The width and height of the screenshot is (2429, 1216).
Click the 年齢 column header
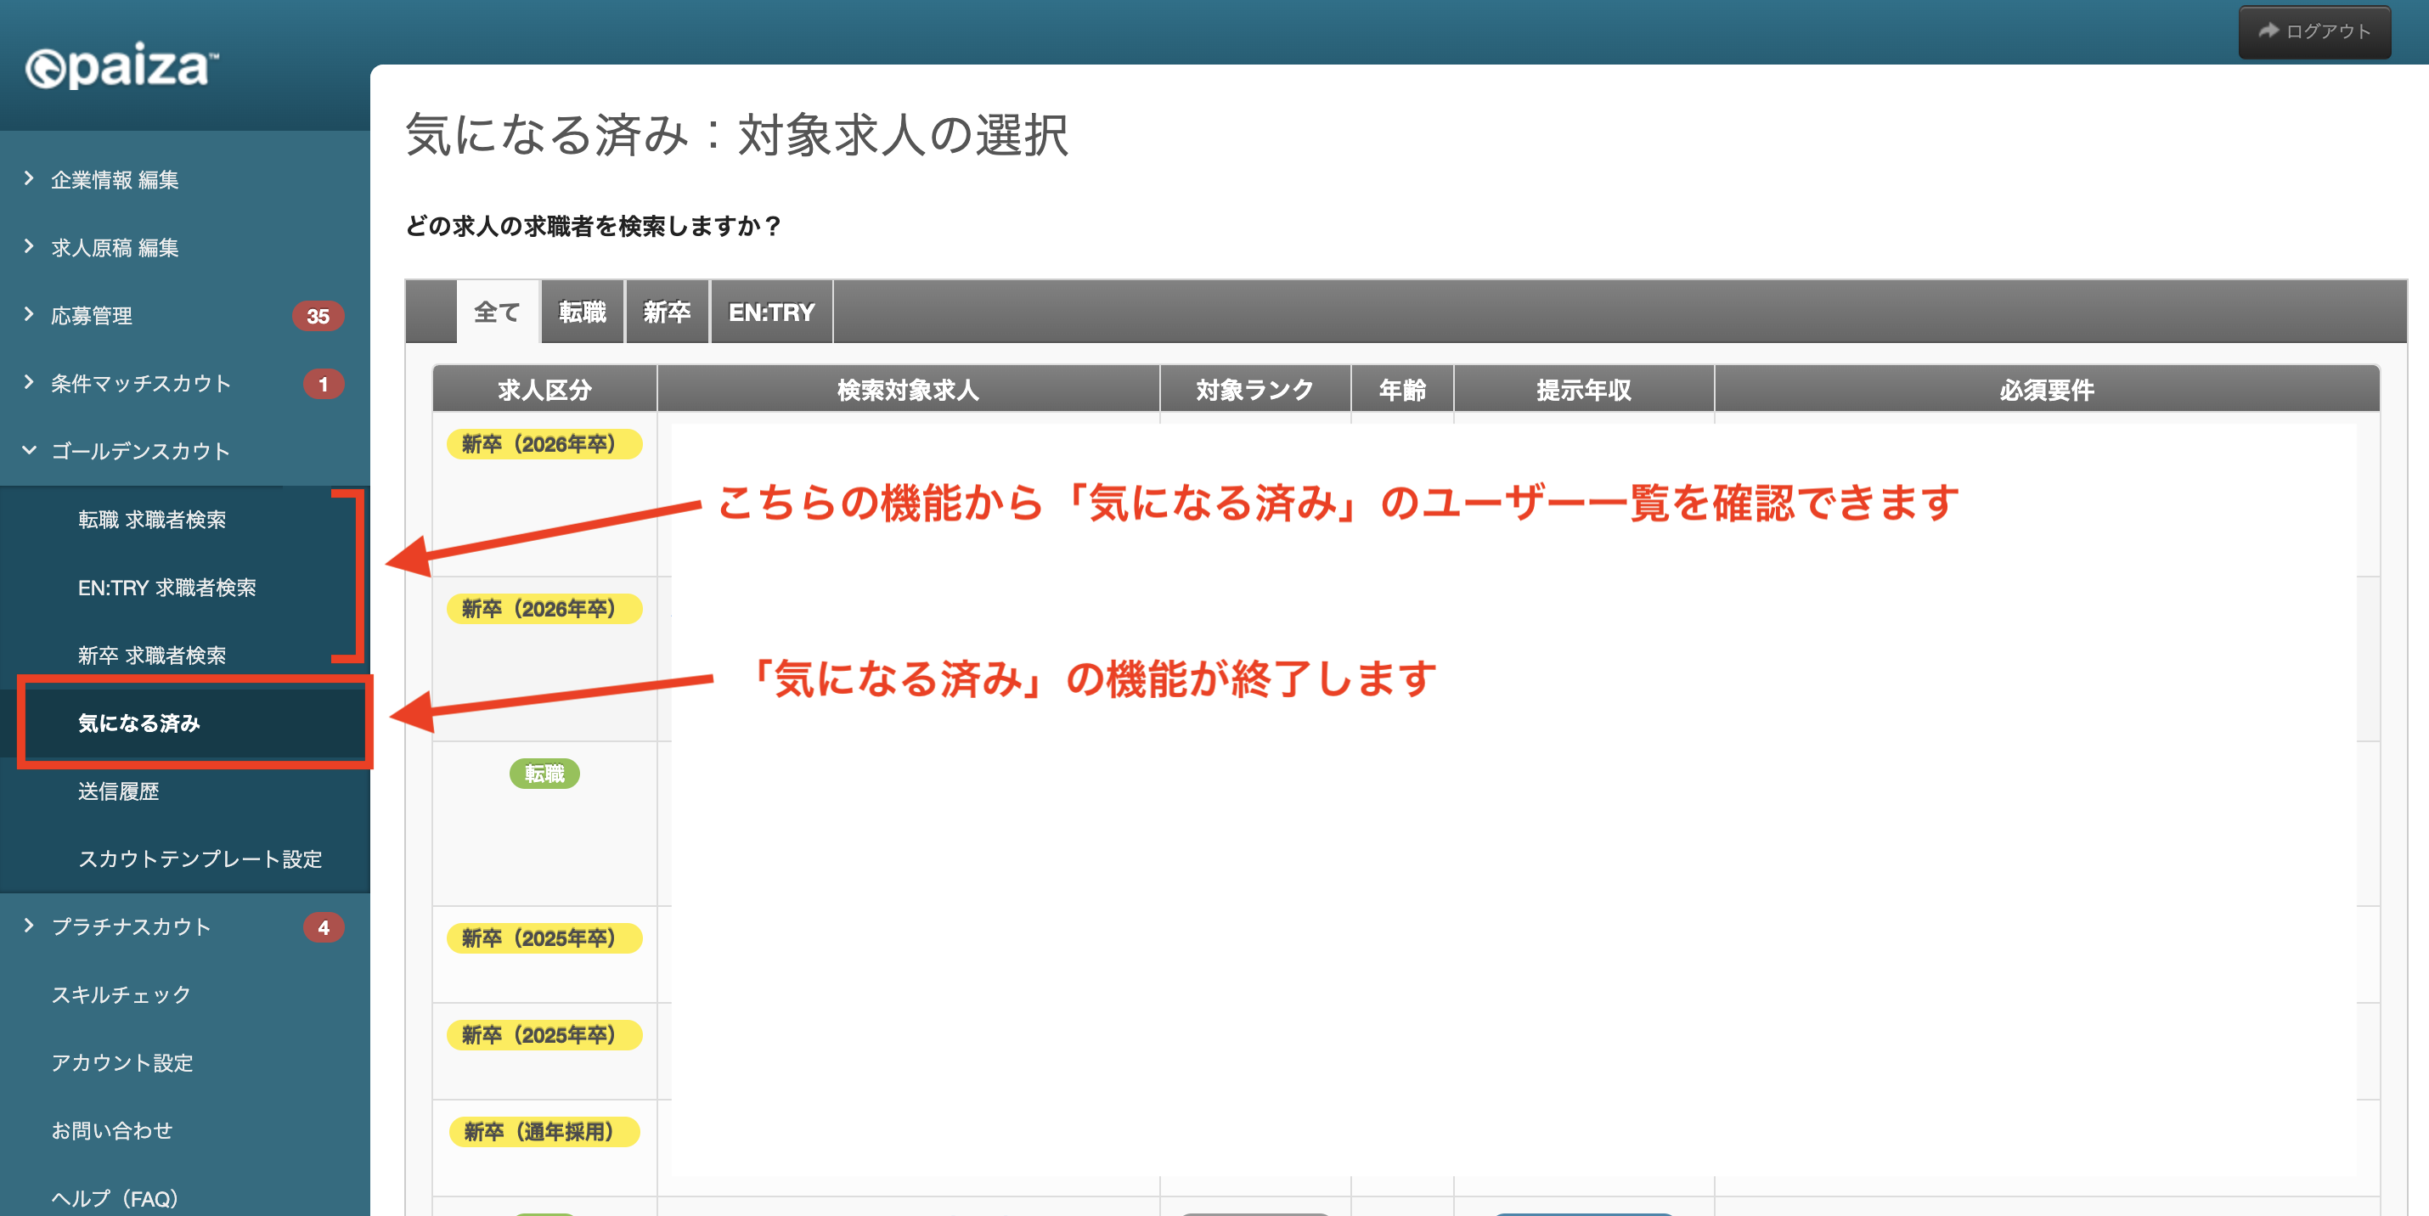[x=1402, y=389]
